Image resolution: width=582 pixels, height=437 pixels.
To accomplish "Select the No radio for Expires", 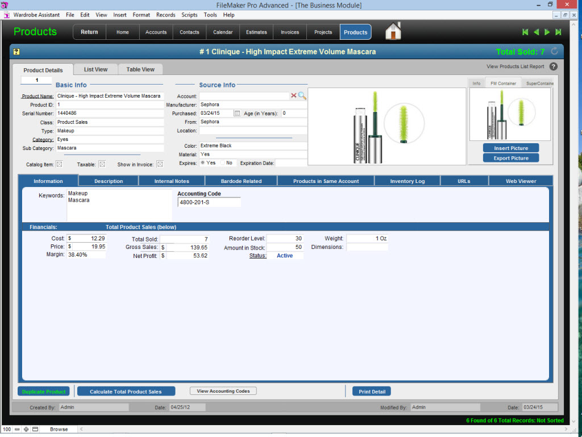I will (222, 163).
